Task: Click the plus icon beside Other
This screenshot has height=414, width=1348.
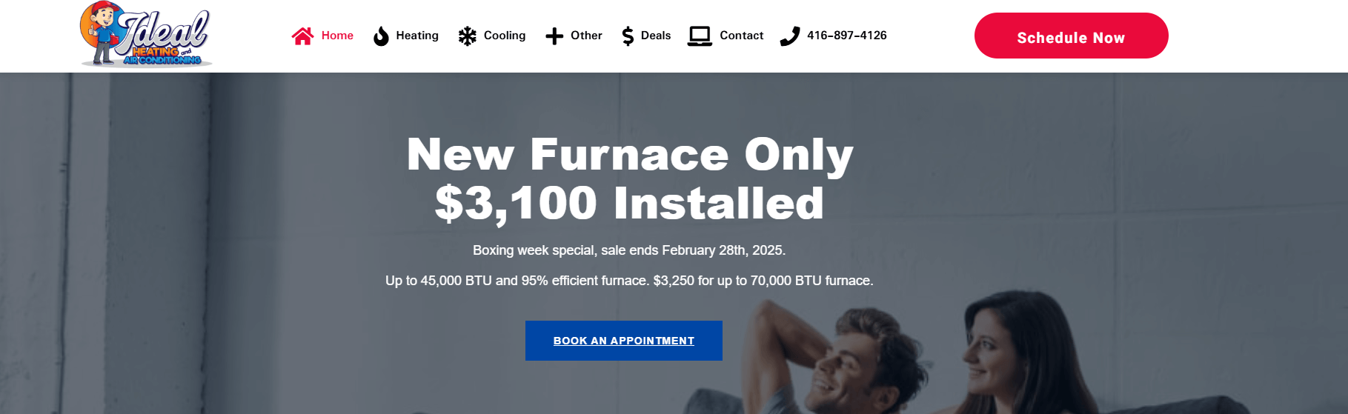Action: click(554, 36)
